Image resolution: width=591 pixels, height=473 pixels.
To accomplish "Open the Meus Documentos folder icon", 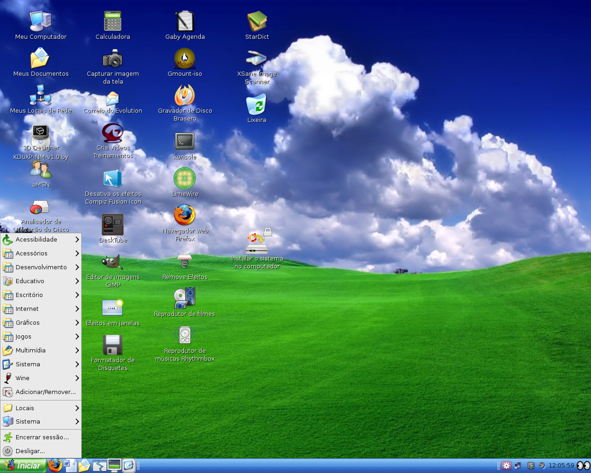I will 40,58.
